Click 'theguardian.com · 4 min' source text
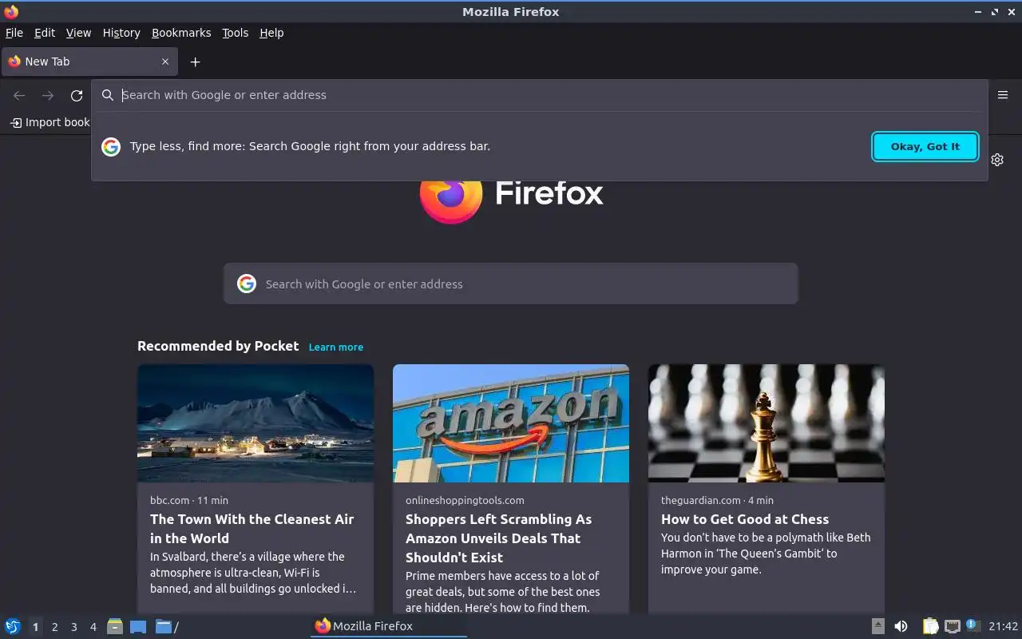The height and width of the screenshot is (639, 1022). [717, 500]
